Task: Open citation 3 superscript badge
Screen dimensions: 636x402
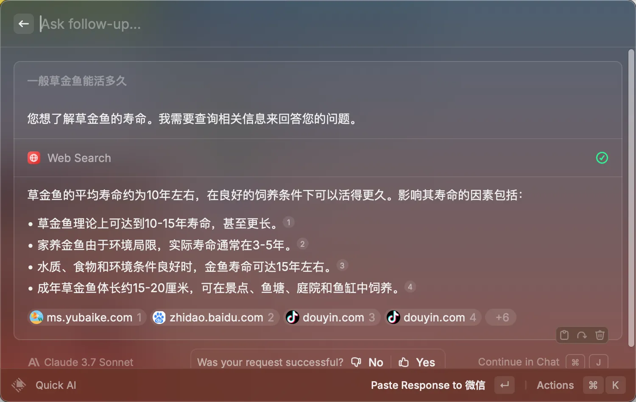Action: coord(342,265)
